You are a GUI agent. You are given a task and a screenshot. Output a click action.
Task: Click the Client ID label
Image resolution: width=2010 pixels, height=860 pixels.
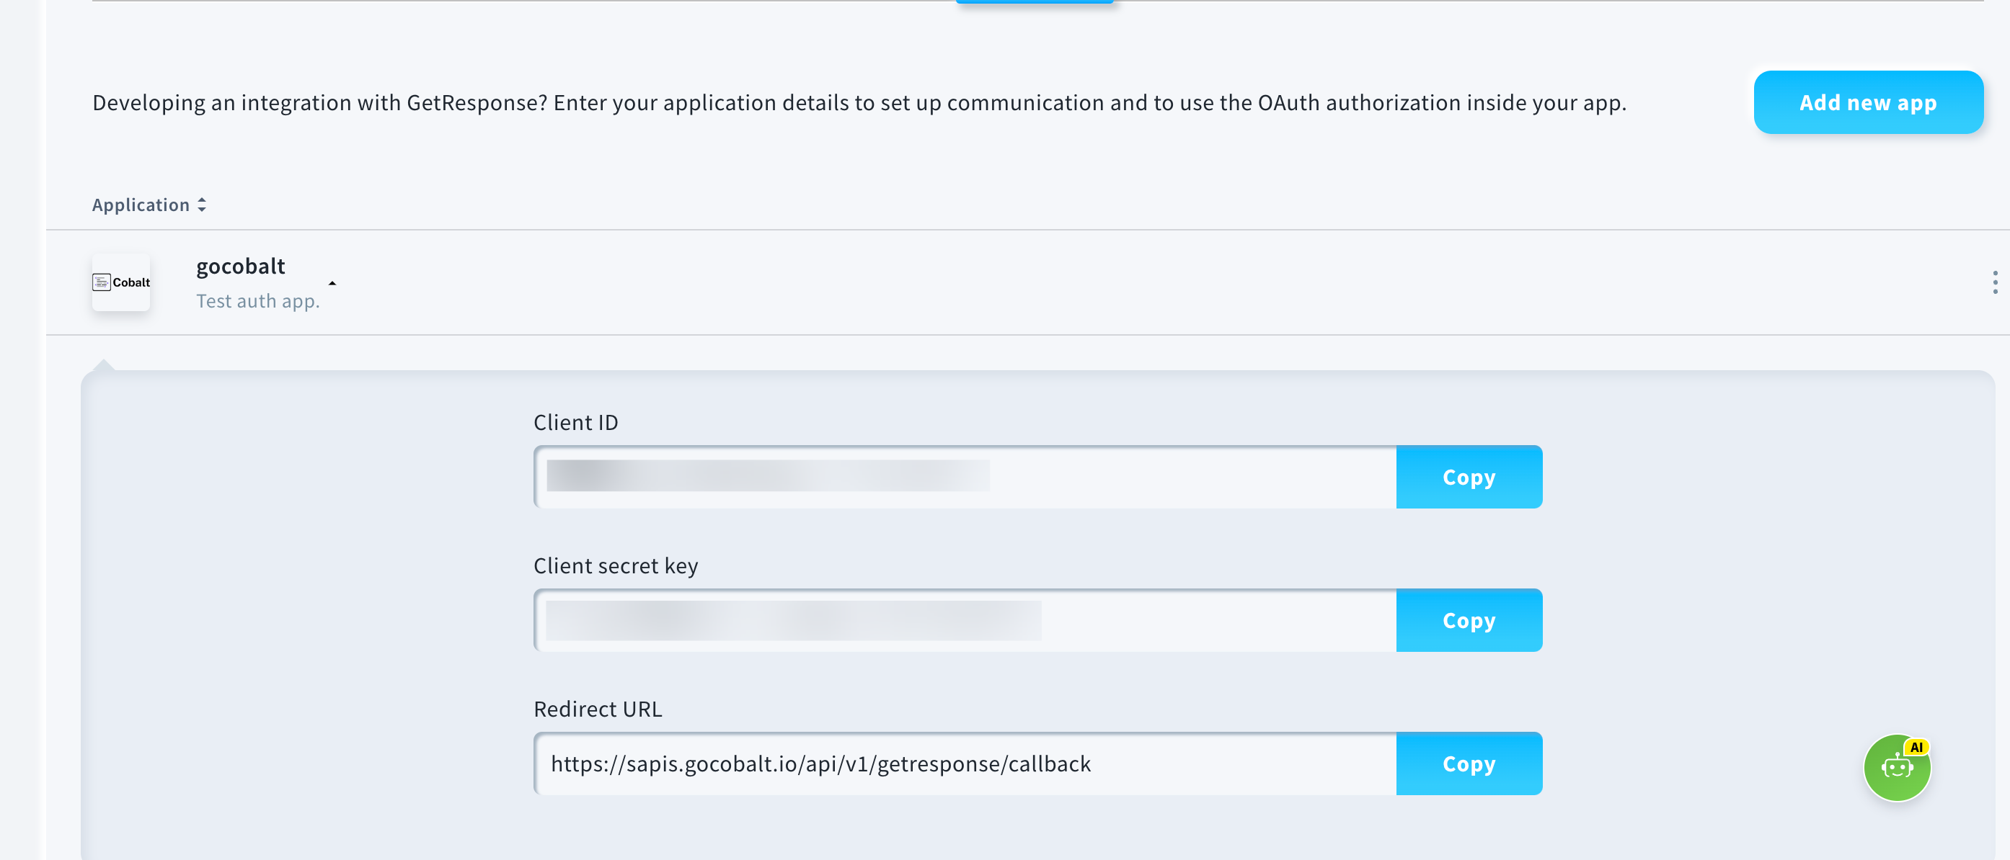(x=575, y=423)
